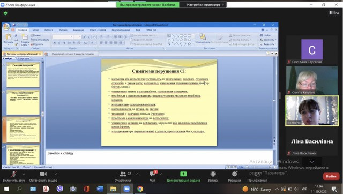Click Демонстрация экрана share screen icon
Image resolution: width=343 pixels, height=195 pixels.
(183, 174)
